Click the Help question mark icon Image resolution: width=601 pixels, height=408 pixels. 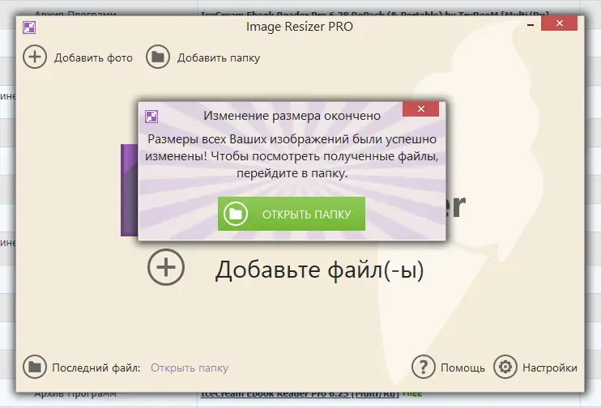click(x=423, y=367)
